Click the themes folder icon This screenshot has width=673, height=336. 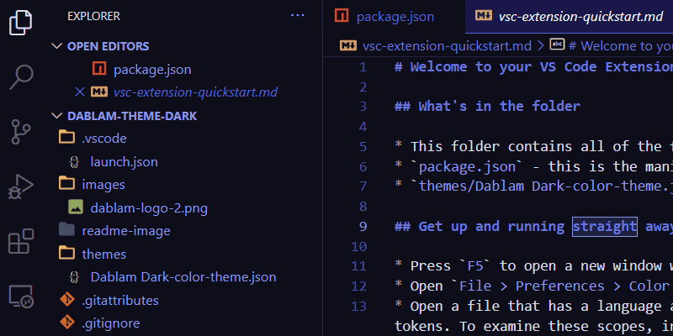point(66,253)
